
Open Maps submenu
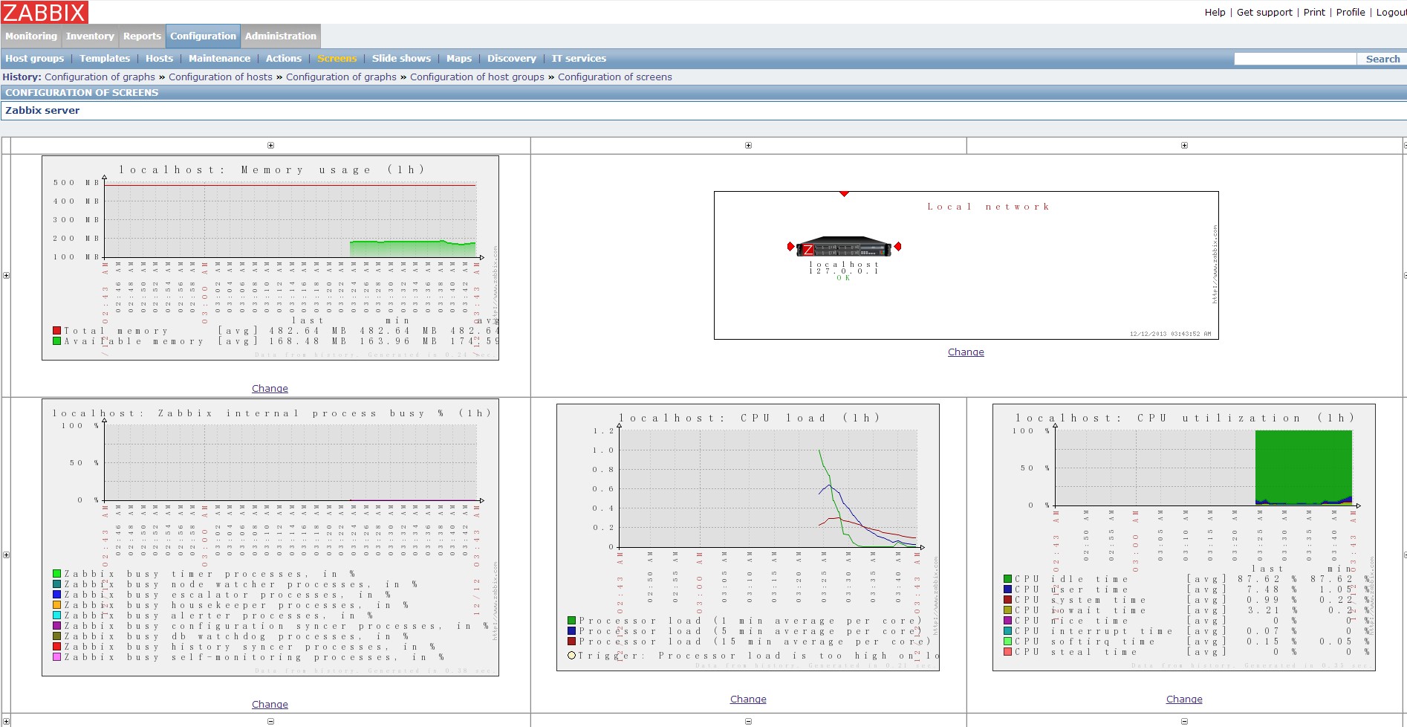[459, 59]
